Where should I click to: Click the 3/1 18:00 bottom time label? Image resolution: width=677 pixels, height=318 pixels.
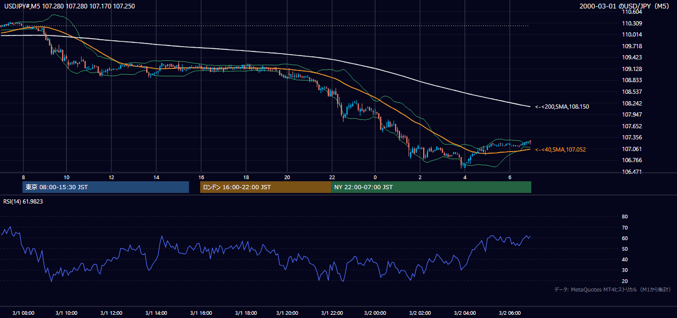pos(246,313)
